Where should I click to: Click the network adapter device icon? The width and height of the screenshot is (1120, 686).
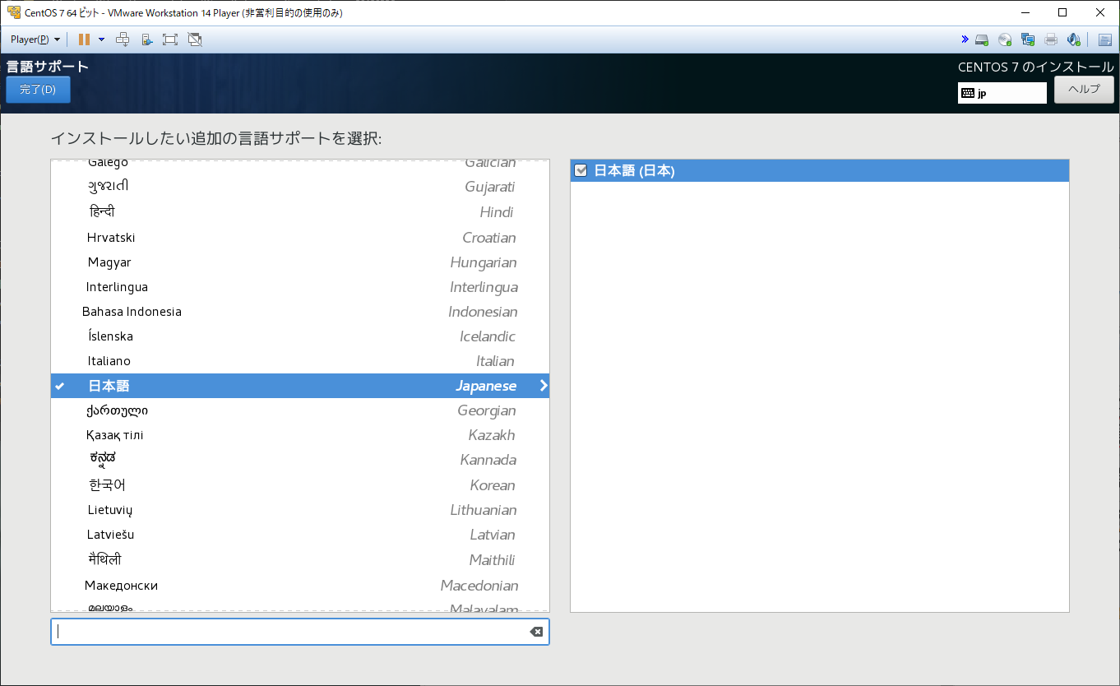click(x=1028, y=39)
